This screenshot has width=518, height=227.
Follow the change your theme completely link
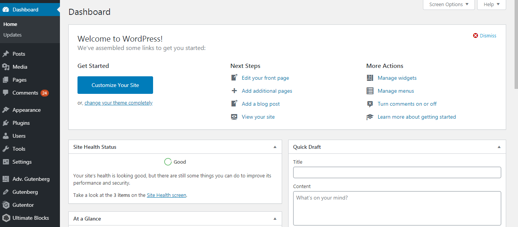(x=119, y=103)
